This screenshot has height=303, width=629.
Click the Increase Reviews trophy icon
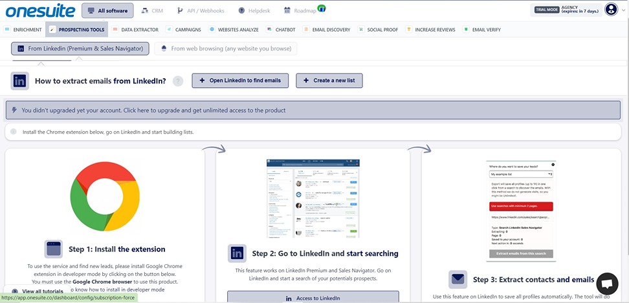click(x=409, y=29)
